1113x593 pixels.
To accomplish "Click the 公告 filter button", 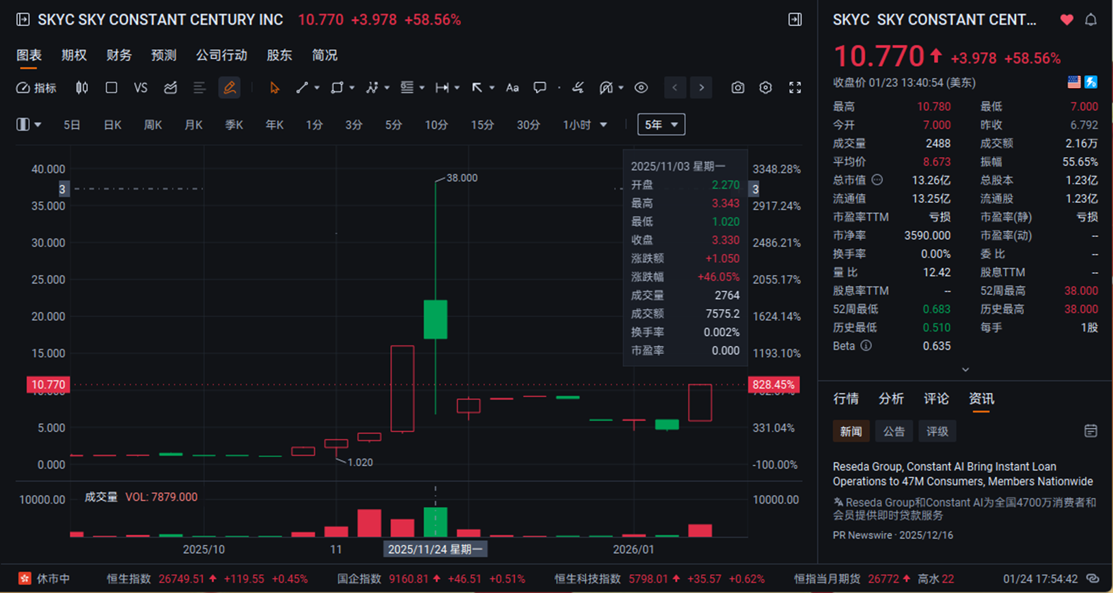I will pyautogui.click(x=894, y=431).
